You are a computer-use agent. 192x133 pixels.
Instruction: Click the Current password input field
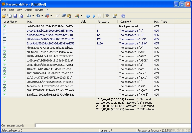(x=113, y=125)
